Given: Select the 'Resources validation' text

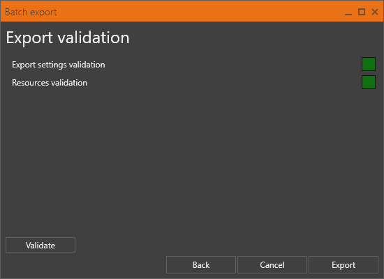Looking at the screenshot, I should 50,83.
